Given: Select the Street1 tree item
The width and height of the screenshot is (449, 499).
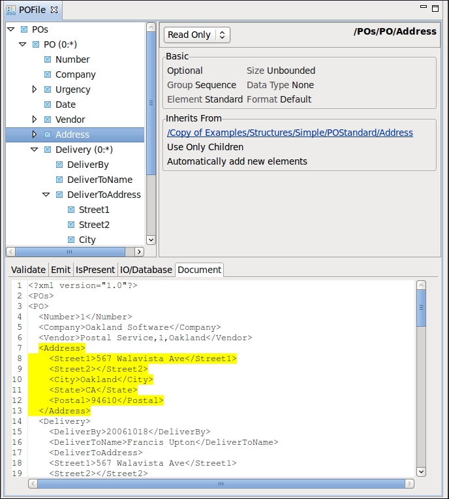Looking at the screenshot, I should click(94, 210).
